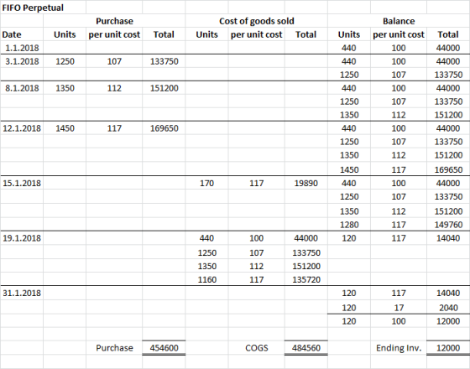470x369 pixels.
Task: Click purchase total cell '169650' on 12.1.2018 row
Action: click(164, 128)
